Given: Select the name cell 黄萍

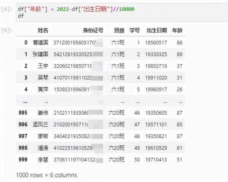Looking at the screenshot, I should pyautogui.click(x=43, y=89).
